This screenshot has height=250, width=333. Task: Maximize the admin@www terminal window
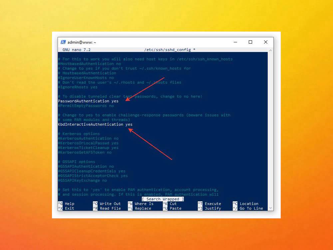click(x=250, y=42)
